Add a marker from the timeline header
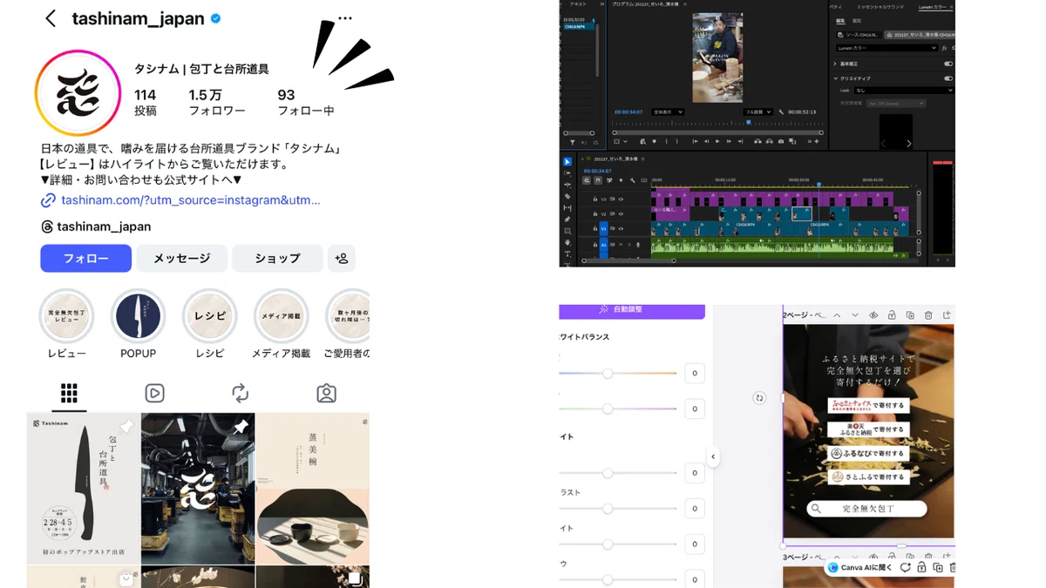This screenshot has height=588, width=1046. (621, 180)
